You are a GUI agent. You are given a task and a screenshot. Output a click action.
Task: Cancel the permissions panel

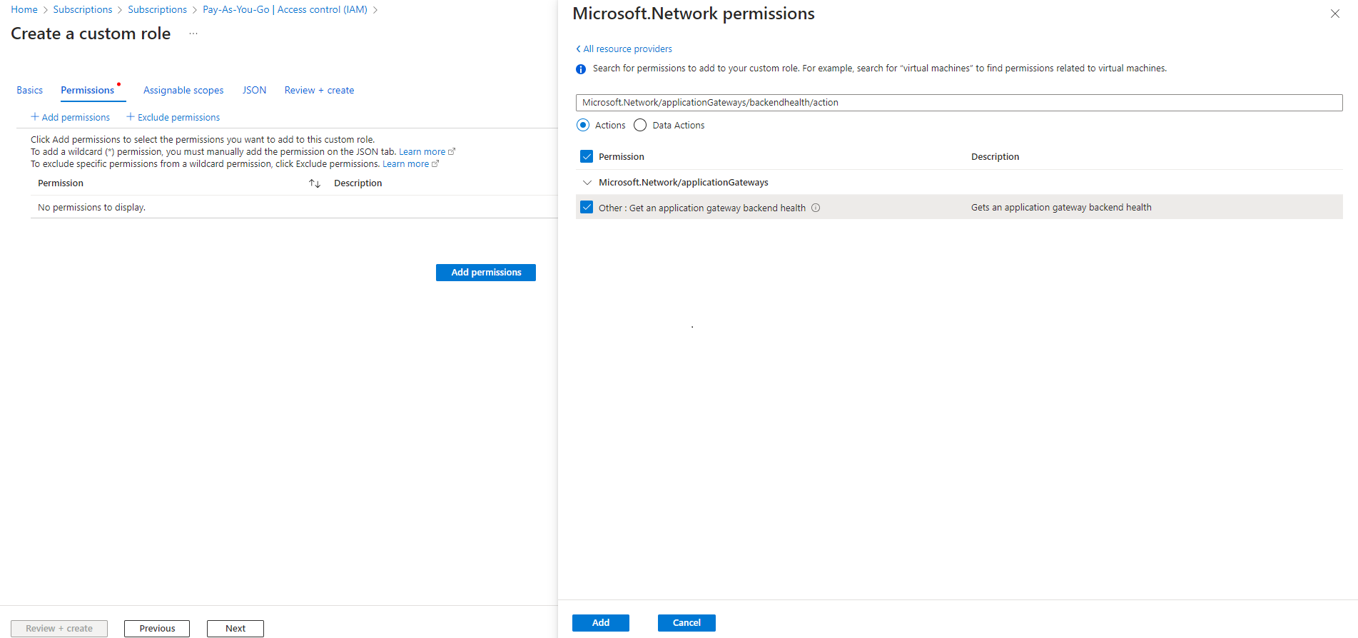[686, 622]
